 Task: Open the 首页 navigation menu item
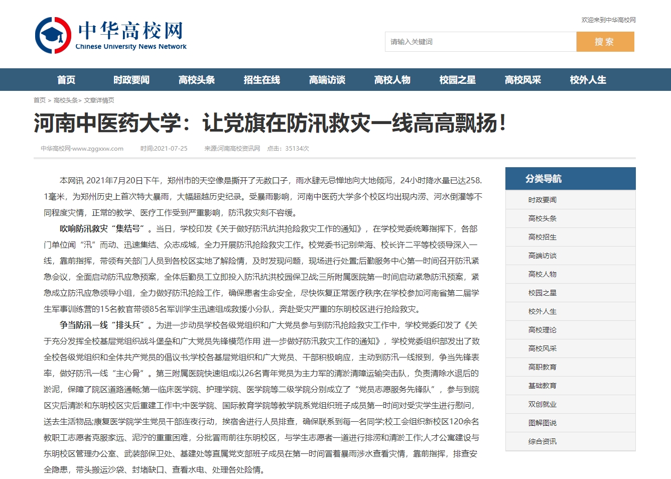(66, 80)
